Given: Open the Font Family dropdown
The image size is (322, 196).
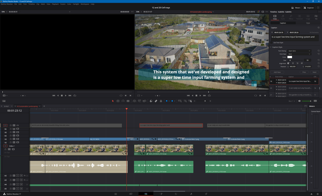Looking at the screenshot, I should (299, 51).
